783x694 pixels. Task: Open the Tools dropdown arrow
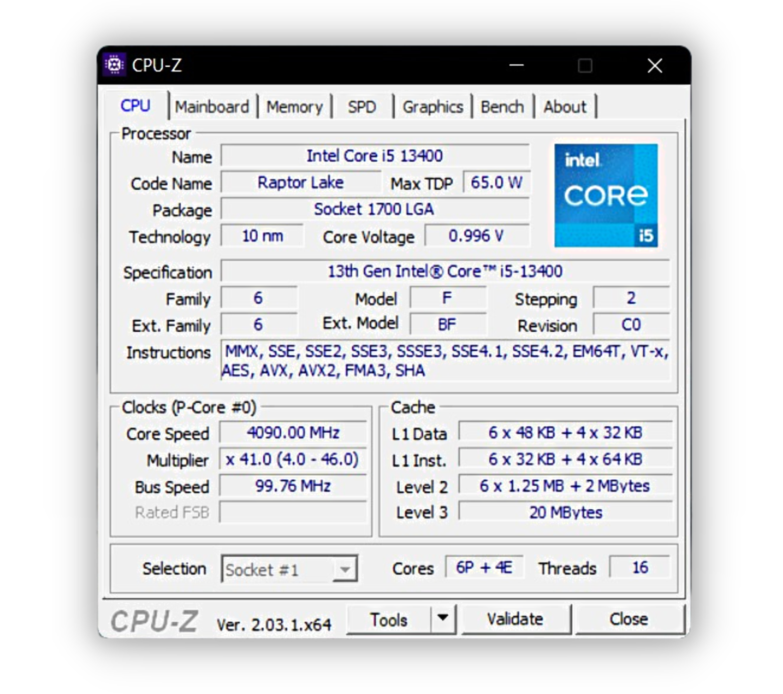(443, 618)
